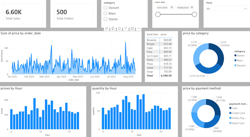The width and height of the screenshot is (250, 137).
Task: Highlight Debit Card in payment legend
Action: pyautogui.click(x=237, y=123)
